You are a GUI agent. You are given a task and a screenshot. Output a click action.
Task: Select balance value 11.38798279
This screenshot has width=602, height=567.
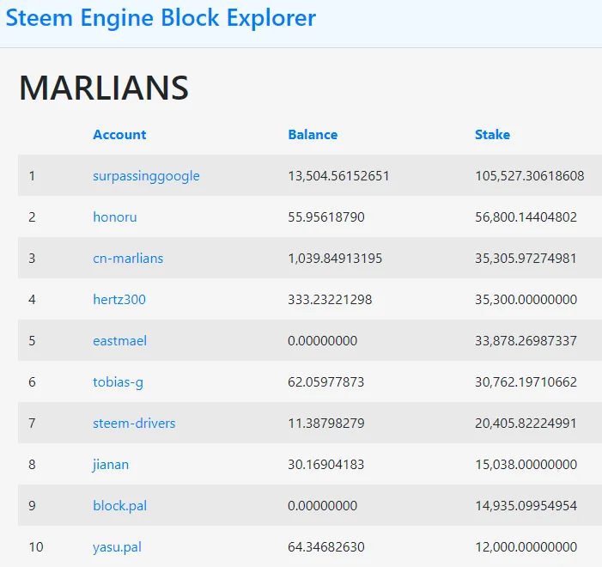326,424
